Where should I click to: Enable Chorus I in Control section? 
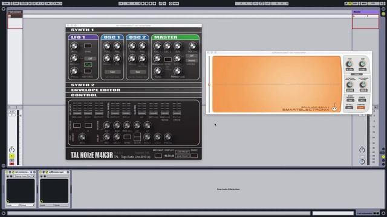coord(77,125)
